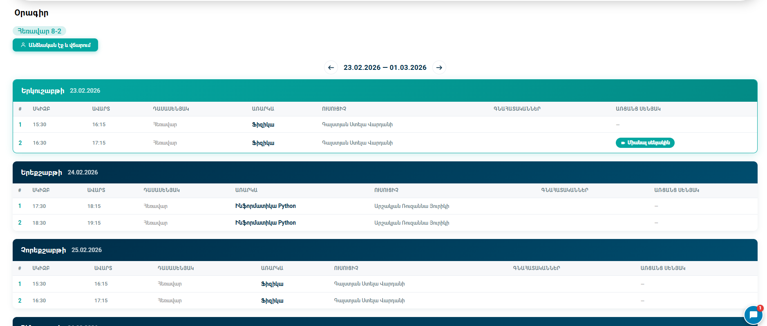Click the teacher name in Tuesday's 17:30 lesson
Image resolution: width=767 pixels, height=326 pixels.
(411, 206)
